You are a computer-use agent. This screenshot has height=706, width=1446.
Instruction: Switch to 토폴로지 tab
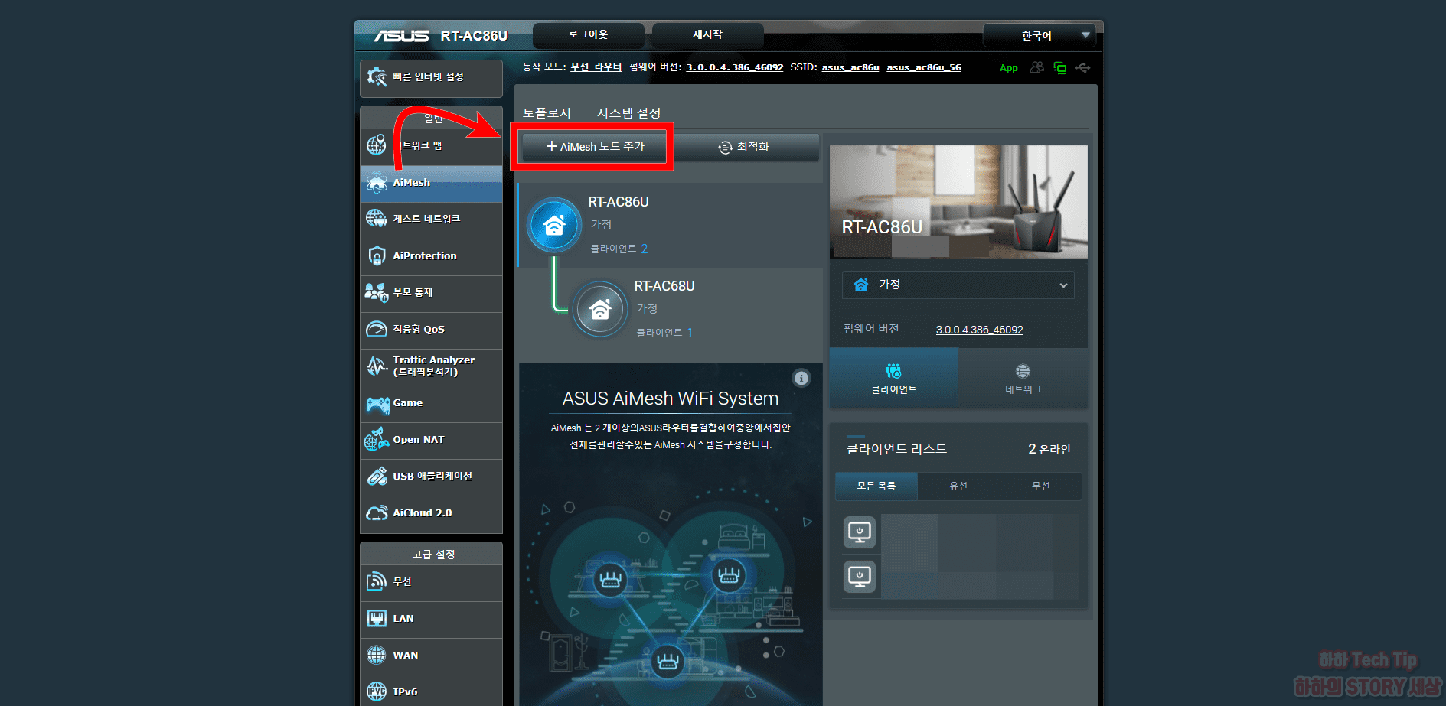[547, 113]
